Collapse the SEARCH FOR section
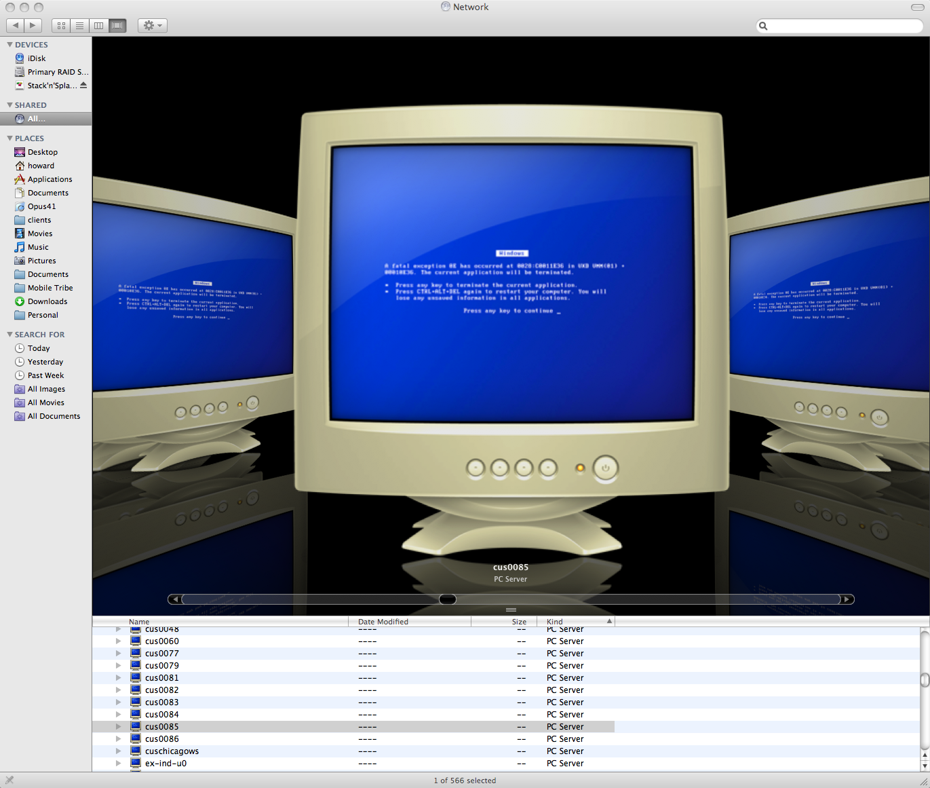Screen dimensions: 930x788 [x=9, y=335]
